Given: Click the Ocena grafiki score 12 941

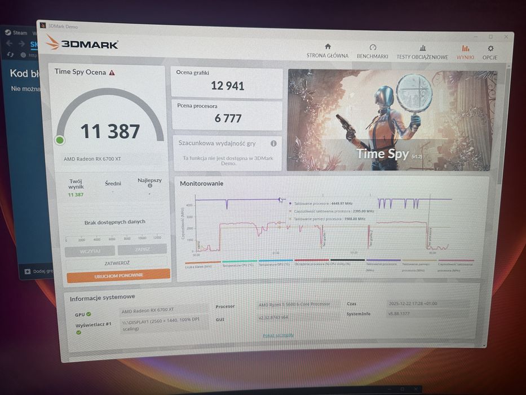Looking at the screenshot, I should pyautogui.click(x=227, y=86).
